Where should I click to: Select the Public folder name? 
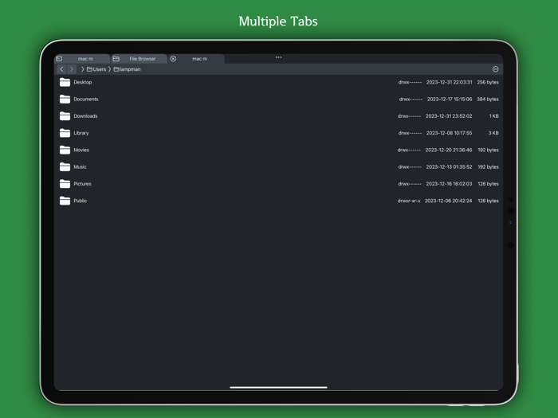tap(80, 201)
